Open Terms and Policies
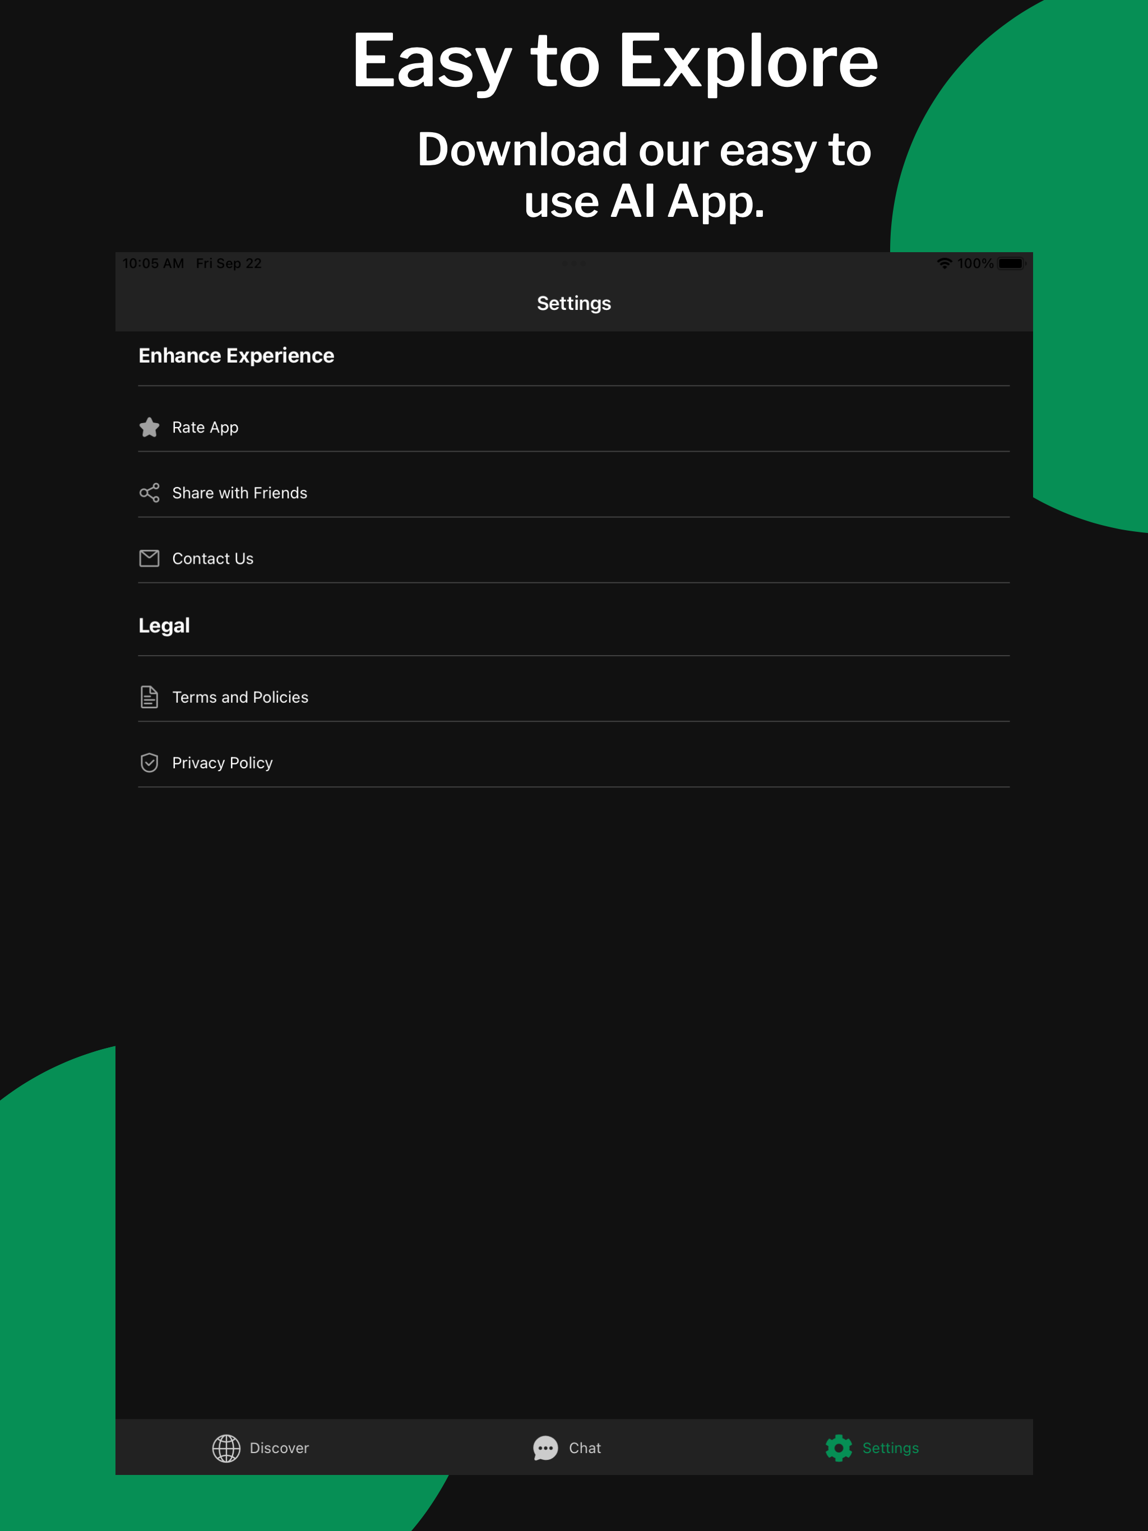This screenshot has width=1148, height=1531. (x=574, y=697)
